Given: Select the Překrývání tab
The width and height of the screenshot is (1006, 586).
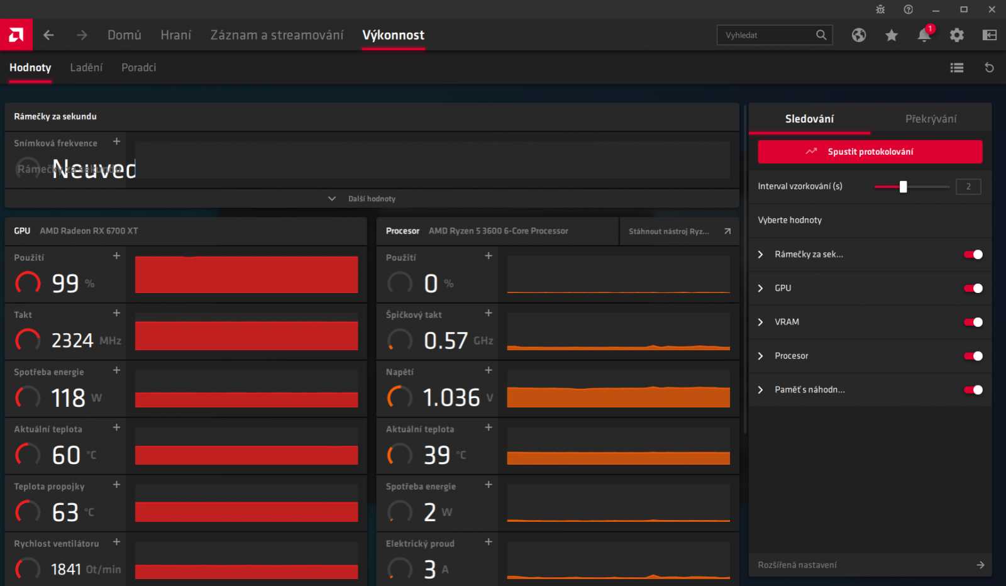Looking at the screenshot, I should [x=931, y=119].
